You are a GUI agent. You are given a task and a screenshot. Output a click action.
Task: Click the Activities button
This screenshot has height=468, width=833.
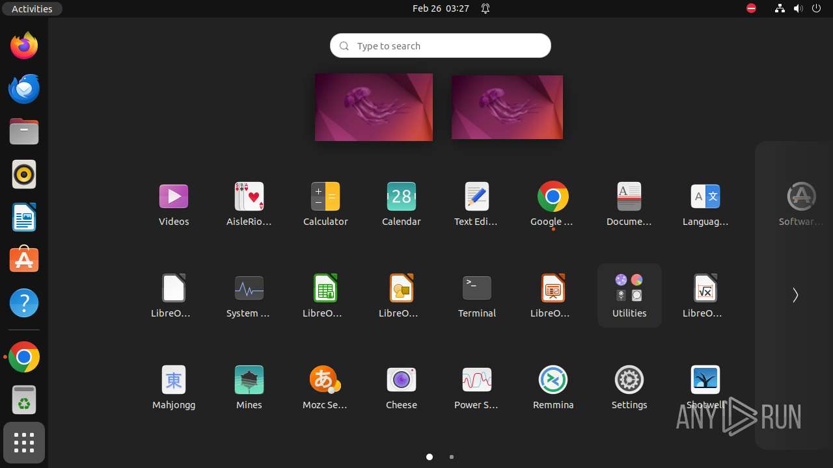click(x=32, y=8)
